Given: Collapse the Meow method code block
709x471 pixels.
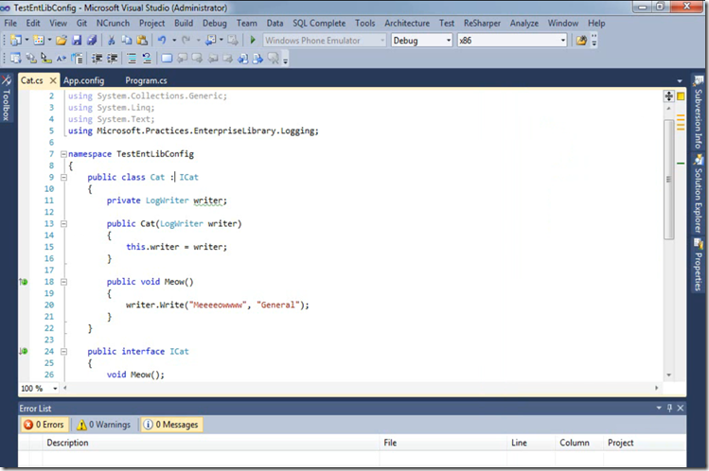Looking at the screenshot, I should click(x=63, y=282).
